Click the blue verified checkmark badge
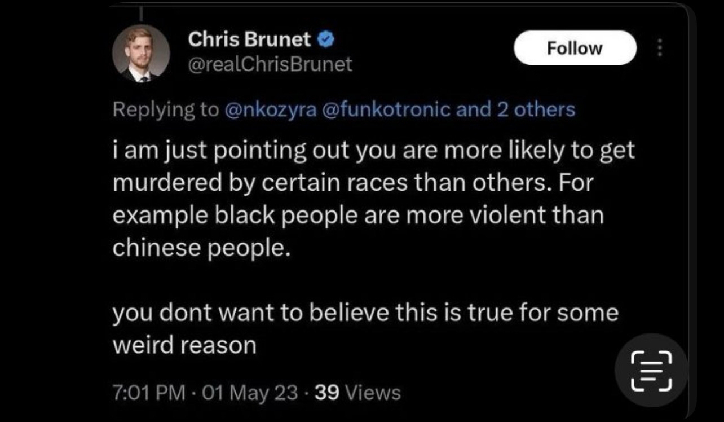Image resolution: width=724 pixels, height=422 pixels. (326, 39)
